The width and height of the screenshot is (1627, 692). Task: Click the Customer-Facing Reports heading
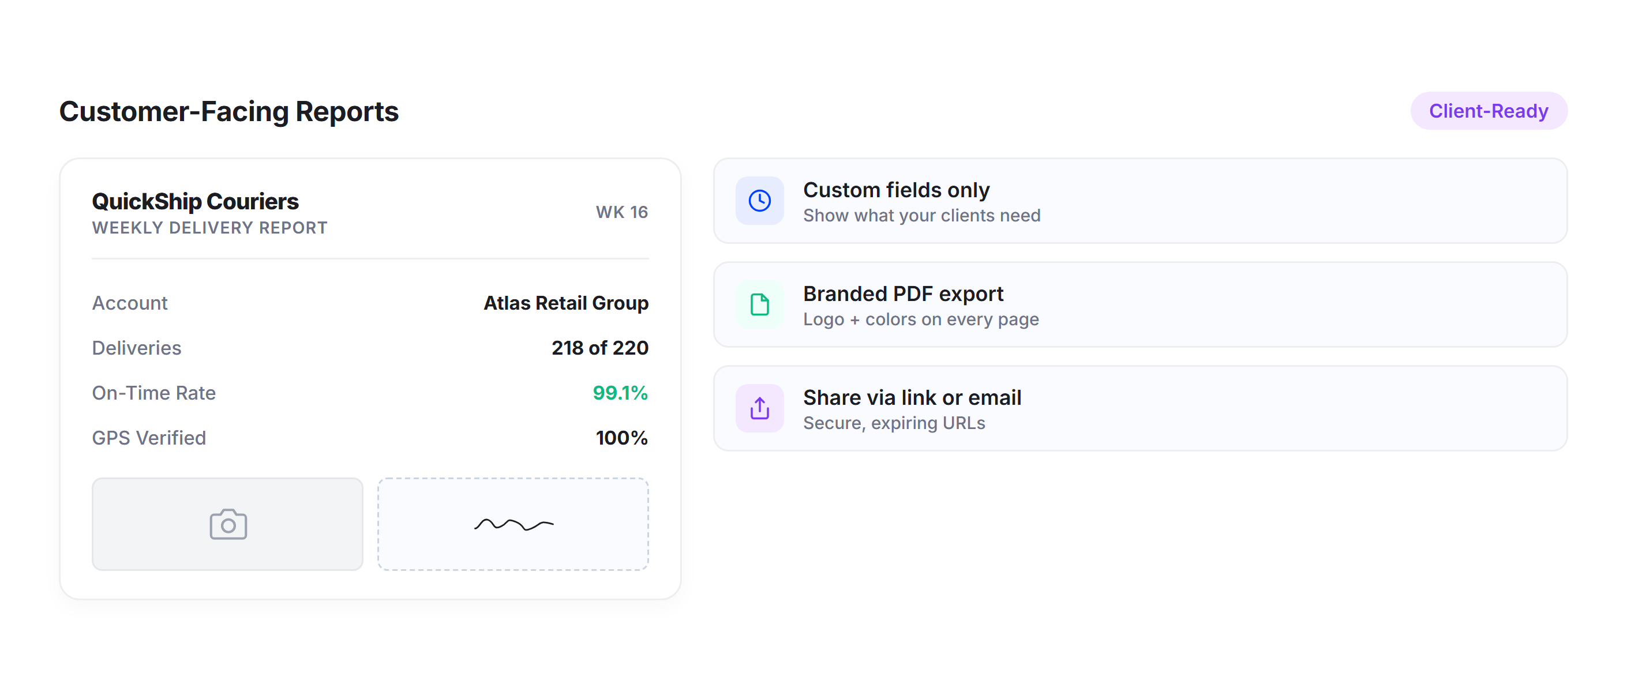click(228, 111)
